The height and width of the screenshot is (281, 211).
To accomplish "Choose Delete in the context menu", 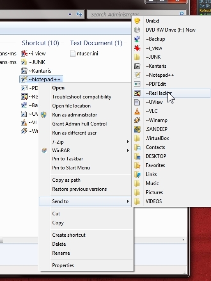I will click(59, 244).
